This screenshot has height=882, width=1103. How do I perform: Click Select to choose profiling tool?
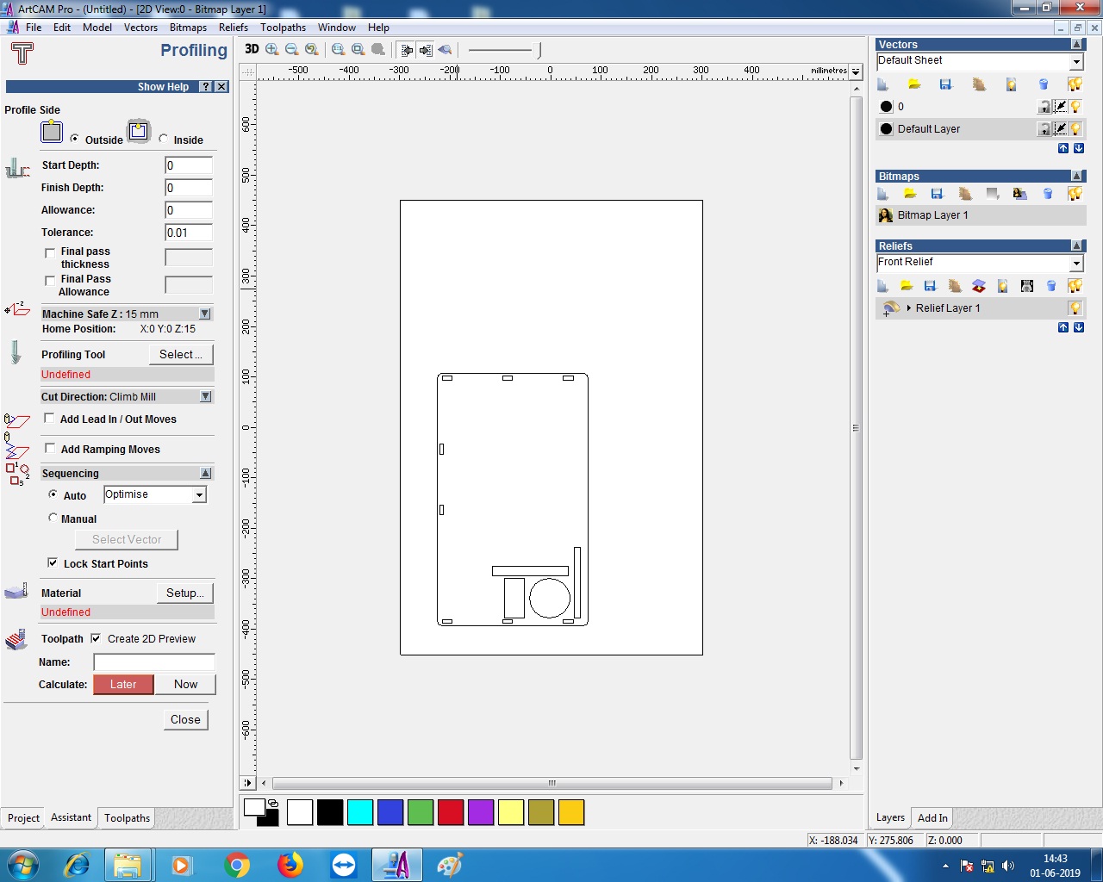point(180,354)
